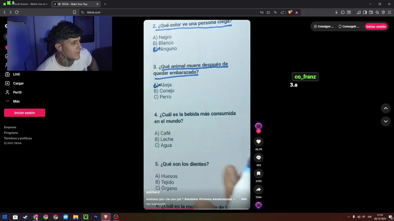The width and height of the screenshot is (394, 221).
Task: Open the browser hamburger menu
Action: (389, 12)
